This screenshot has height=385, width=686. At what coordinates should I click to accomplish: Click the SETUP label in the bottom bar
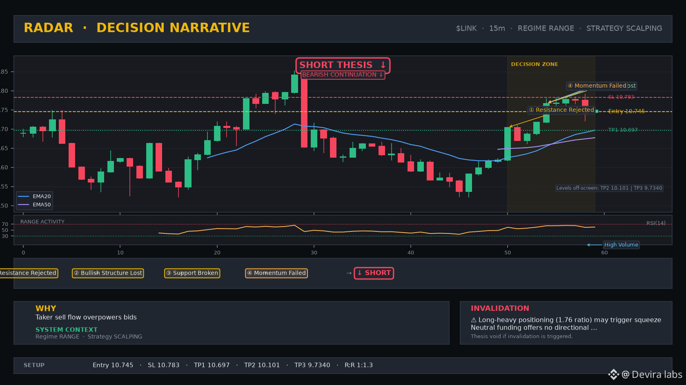[x=34, y=365]
